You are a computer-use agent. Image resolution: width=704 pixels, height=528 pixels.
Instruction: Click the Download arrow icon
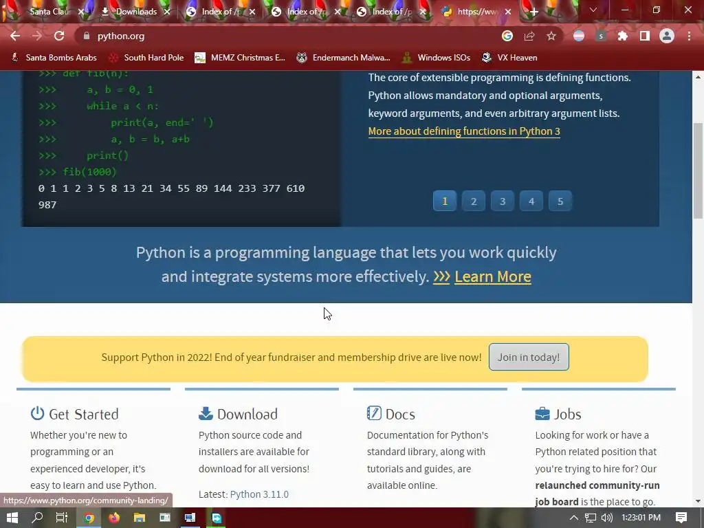point(206,413)
